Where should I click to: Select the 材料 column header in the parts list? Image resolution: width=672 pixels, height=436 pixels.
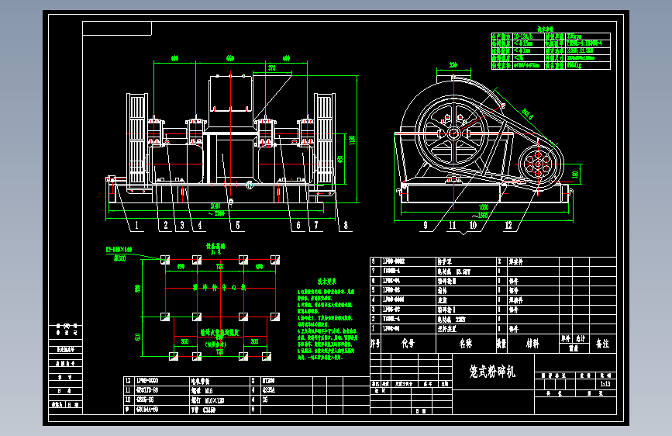[532, 344]
